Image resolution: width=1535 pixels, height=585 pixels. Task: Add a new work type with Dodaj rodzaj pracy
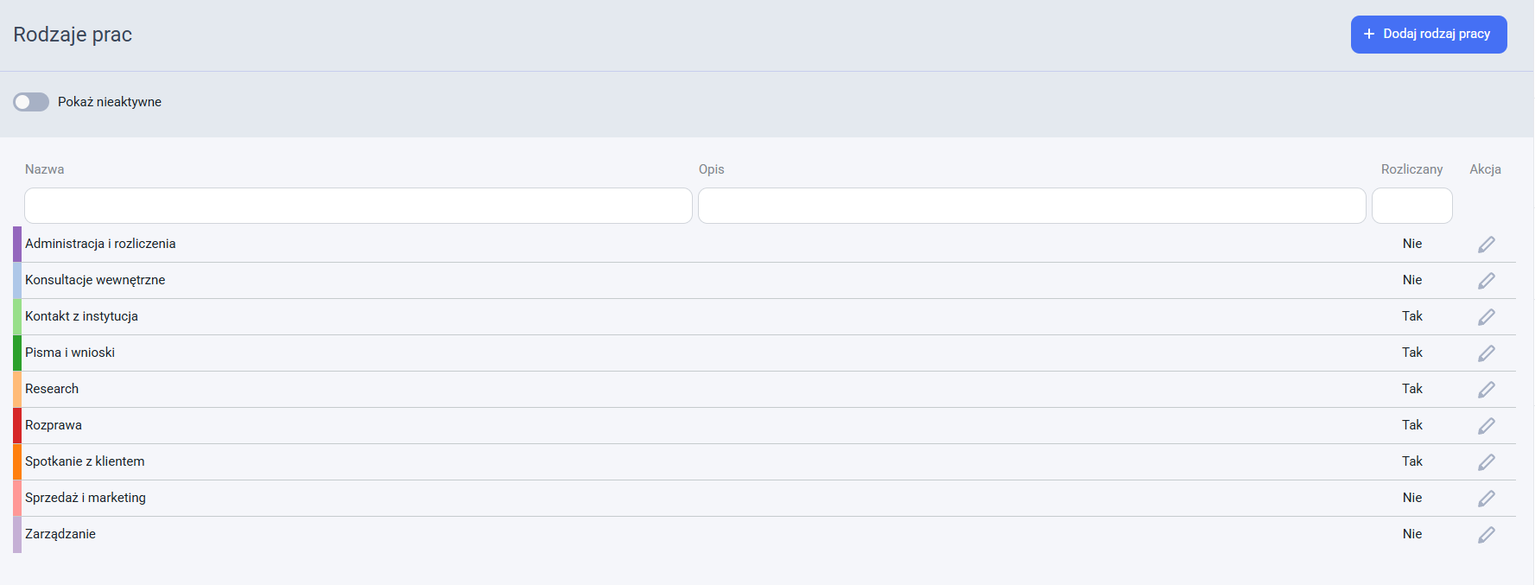click(1429, 35)
